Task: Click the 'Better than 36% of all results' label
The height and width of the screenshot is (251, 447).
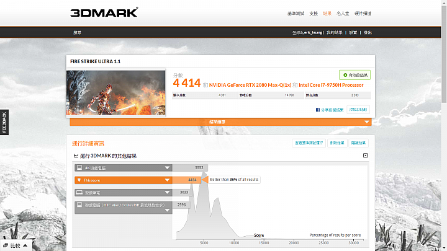Action: click(234, 180)
